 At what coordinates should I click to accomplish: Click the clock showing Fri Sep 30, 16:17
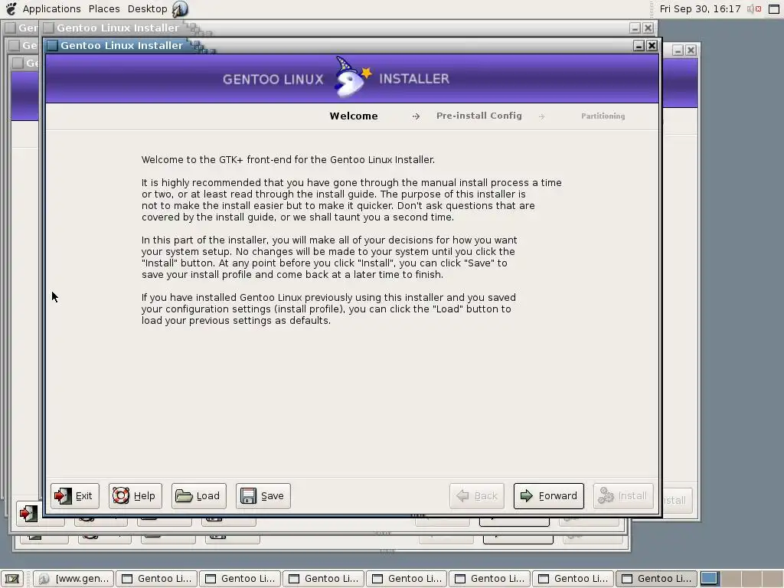(700, 8)
